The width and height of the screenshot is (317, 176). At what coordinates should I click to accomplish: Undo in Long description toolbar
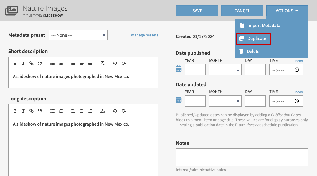[115, 111]
